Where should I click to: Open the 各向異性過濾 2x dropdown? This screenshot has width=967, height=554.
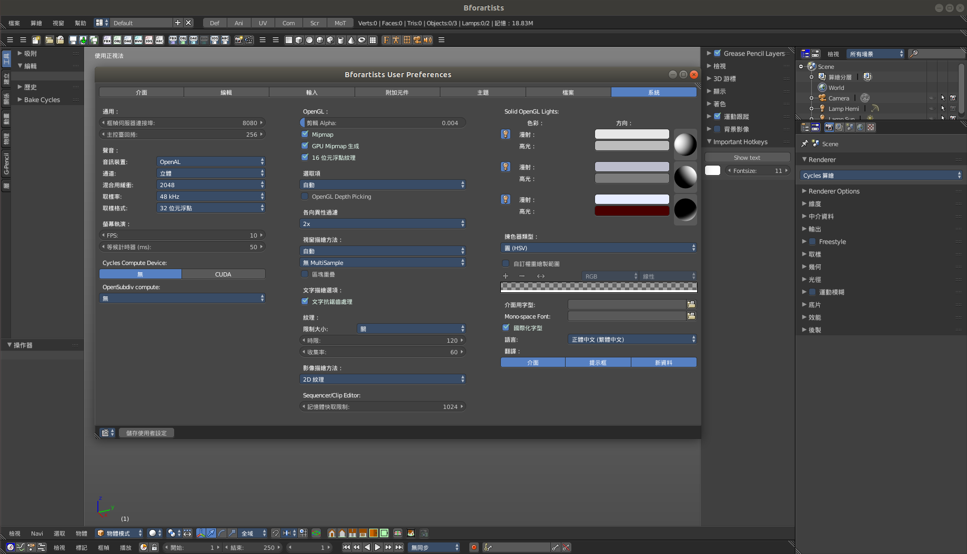point(383,223)
